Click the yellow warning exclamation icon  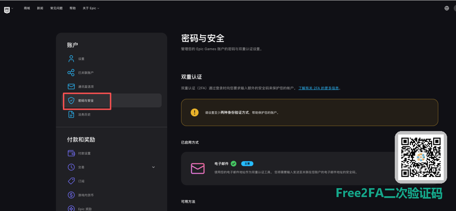pyautogui.click(x=195, y=112)
